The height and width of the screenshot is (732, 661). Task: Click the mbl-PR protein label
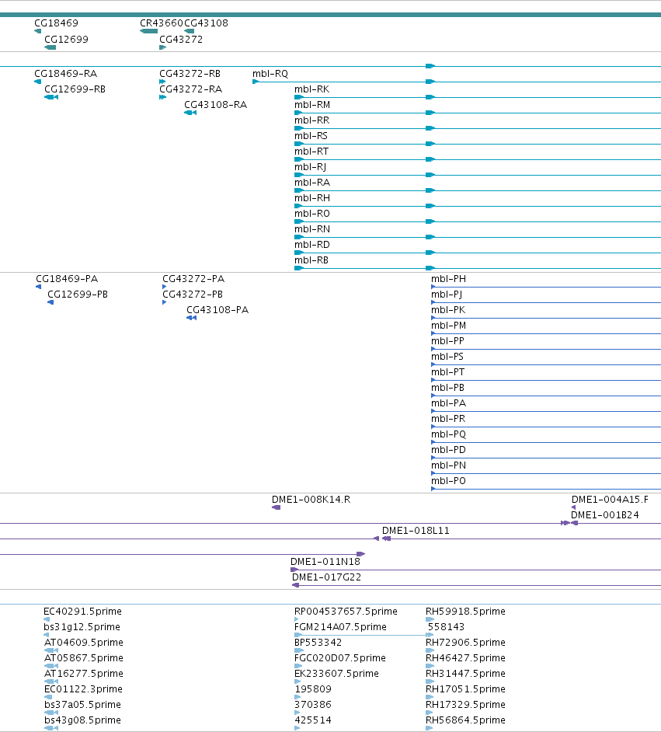[x=448, y=418]
